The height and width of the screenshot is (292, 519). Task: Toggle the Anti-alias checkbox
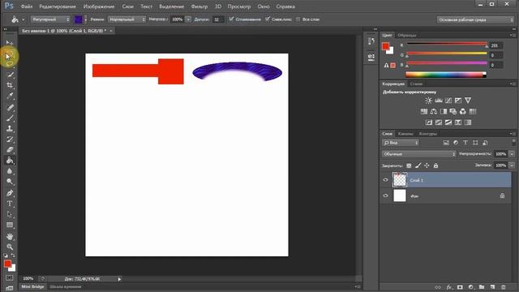point(231,19)
